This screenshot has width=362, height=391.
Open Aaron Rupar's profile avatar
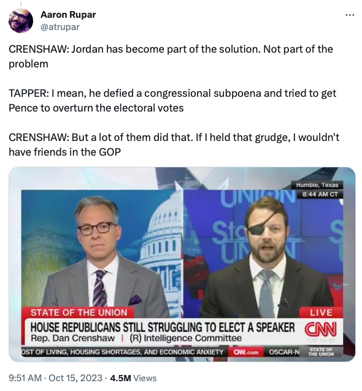(x=21, y=21)
